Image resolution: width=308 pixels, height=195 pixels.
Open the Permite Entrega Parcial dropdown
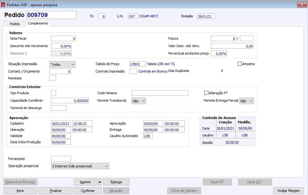click(x=246, y=101)
